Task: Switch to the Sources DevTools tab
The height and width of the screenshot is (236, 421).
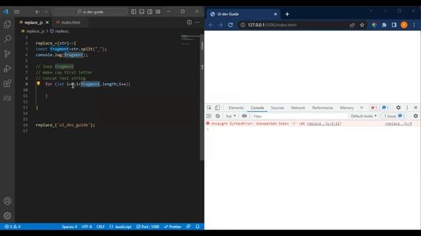Action: 277,108
